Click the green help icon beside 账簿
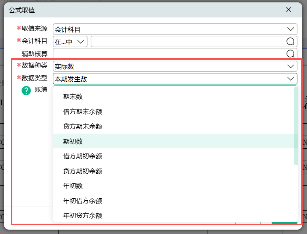The width and height of the screenshot is (307, 234). (26, 90)
